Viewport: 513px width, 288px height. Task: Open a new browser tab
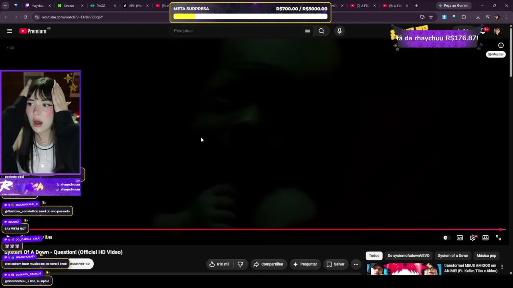(x=416, y=6)
